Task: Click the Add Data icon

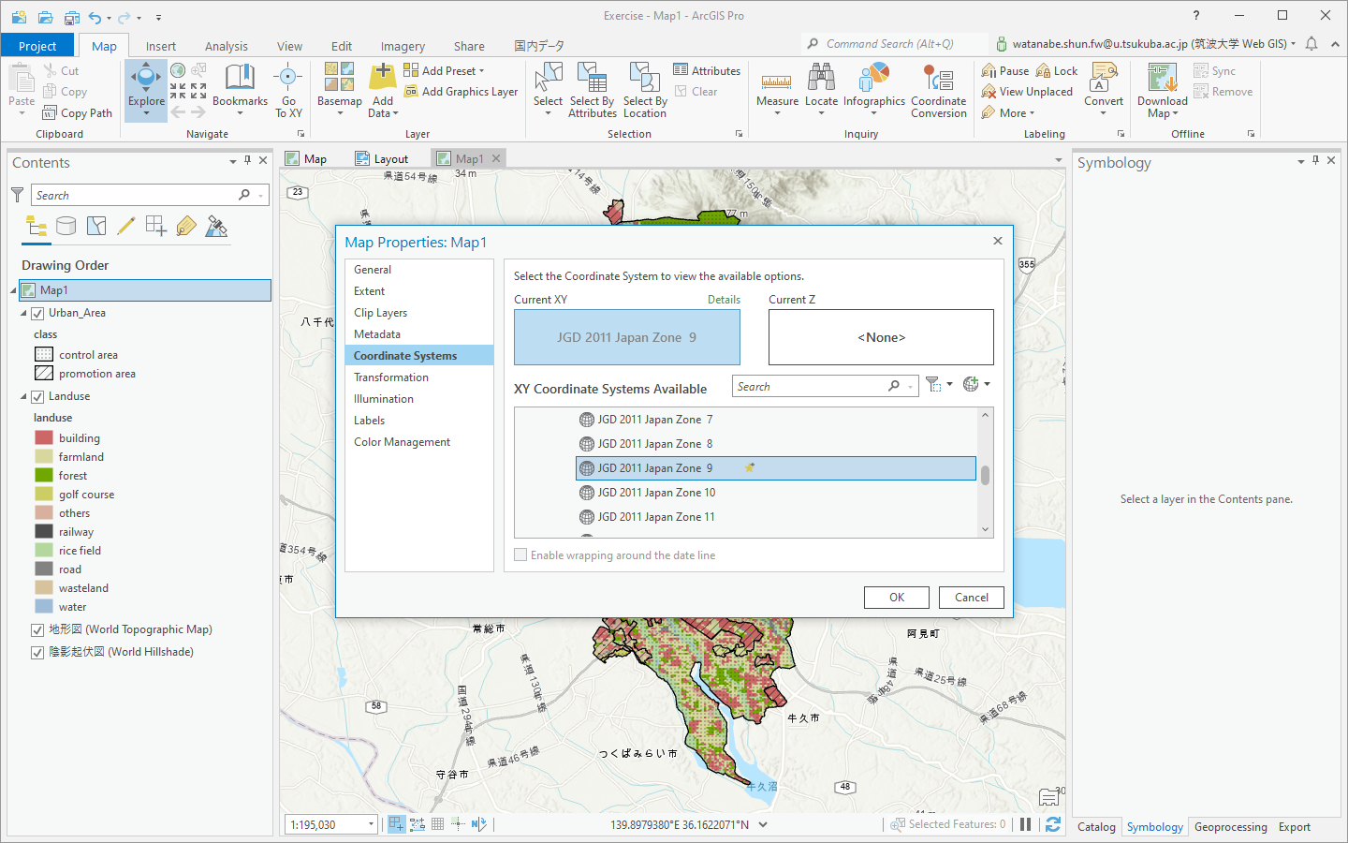Action: pos(382,77)
